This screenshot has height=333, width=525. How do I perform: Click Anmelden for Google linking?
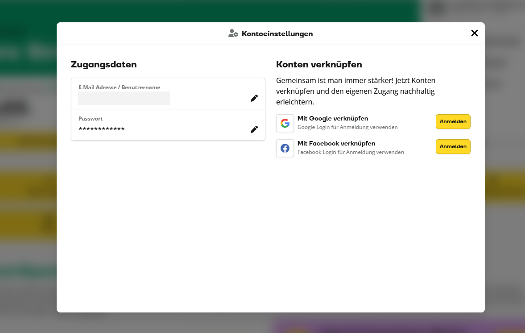453,121
